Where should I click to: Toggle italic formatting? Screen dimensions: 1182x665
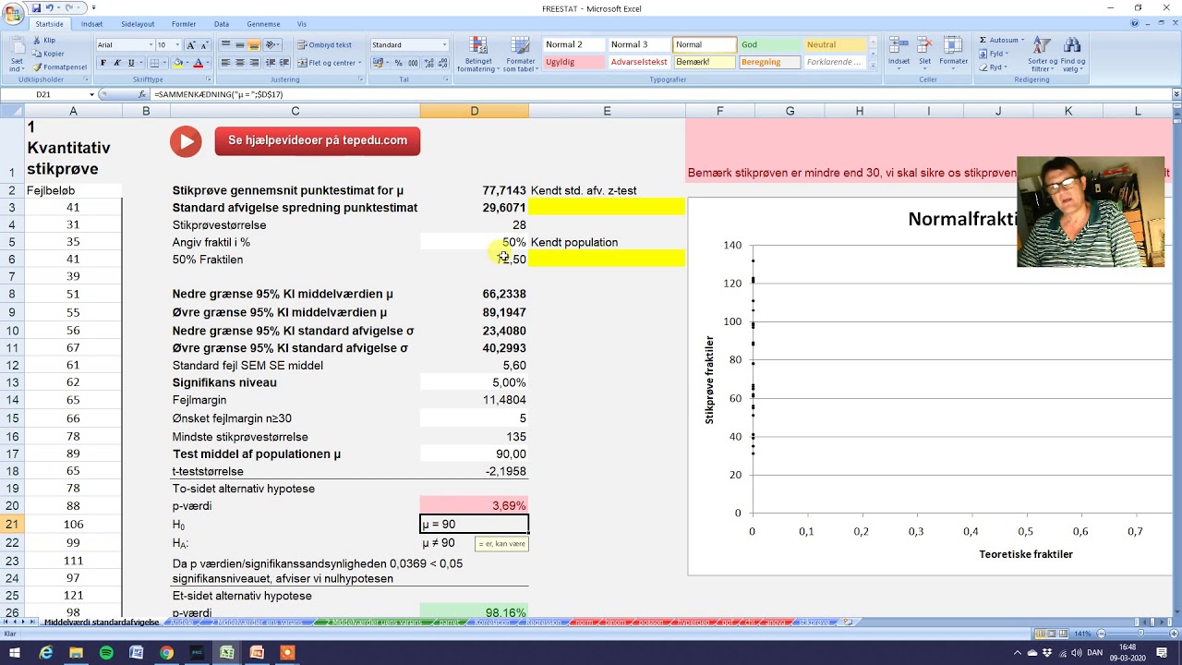pos(117,63)
